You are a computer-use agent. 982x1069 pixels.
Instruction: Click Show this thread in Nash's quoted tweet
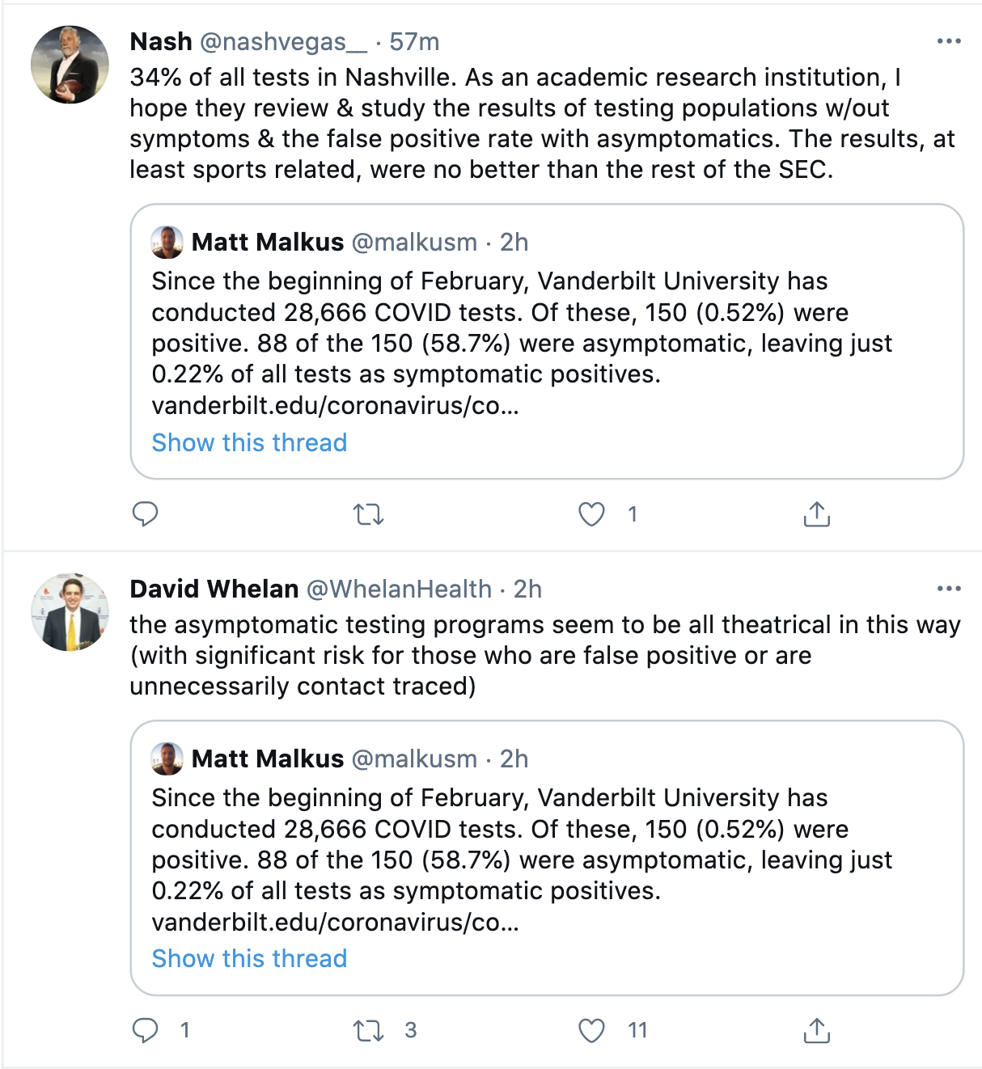pos(249,442)
